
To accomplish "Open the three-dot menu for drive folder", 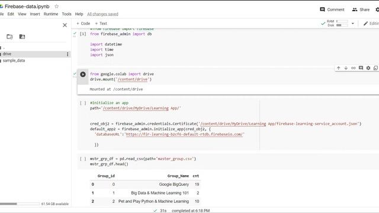I will click(68, 54).
